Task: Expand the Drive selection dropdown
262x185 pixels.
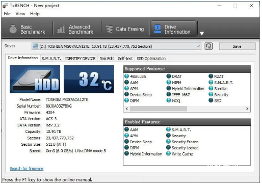Action: coord(198,46)
